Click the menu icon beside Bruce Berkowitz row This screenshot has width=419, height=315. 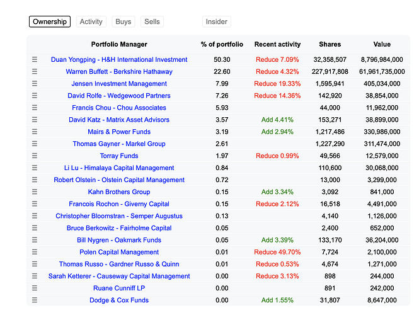(x=35, y=227)
